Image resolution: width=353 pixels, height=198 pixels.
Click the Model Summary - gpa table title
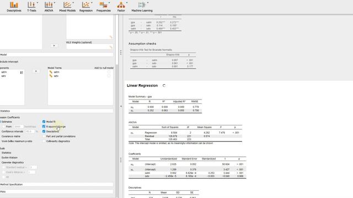(x=140, y=97)
